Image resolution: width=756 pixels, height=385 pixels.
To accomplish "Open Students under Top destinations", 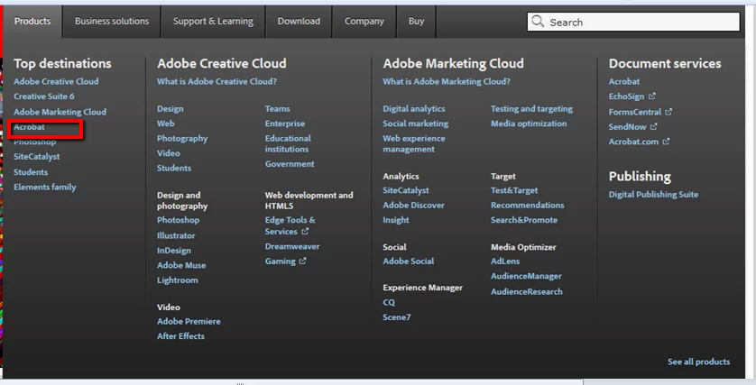I will click(31, 172).
